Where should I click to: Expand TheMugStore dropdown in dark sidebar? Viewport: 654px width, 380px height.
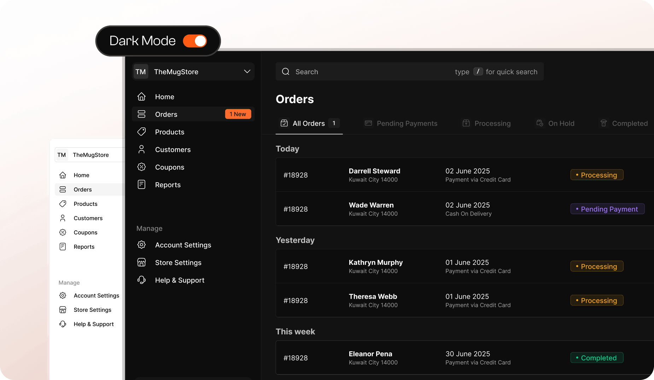pos(247,72)
